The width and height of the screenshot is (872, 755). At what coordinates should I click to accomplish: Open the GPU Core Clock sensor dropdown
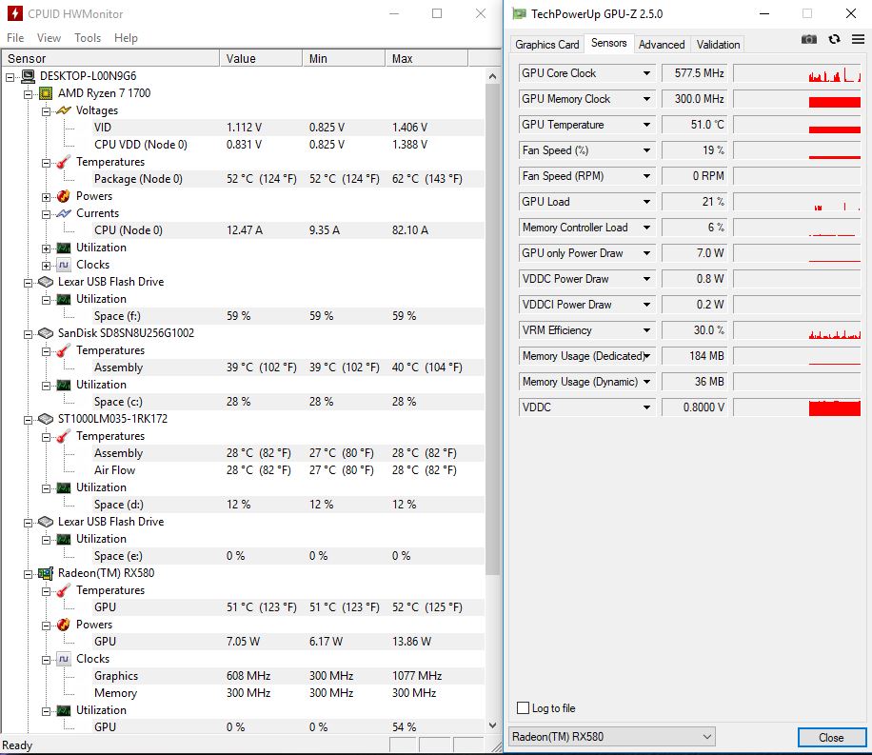(646, 73)
